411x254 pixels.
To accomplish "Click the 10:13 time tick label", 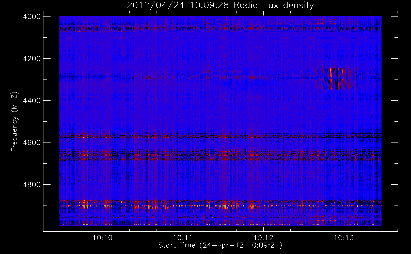I will [x=344, y=238].
